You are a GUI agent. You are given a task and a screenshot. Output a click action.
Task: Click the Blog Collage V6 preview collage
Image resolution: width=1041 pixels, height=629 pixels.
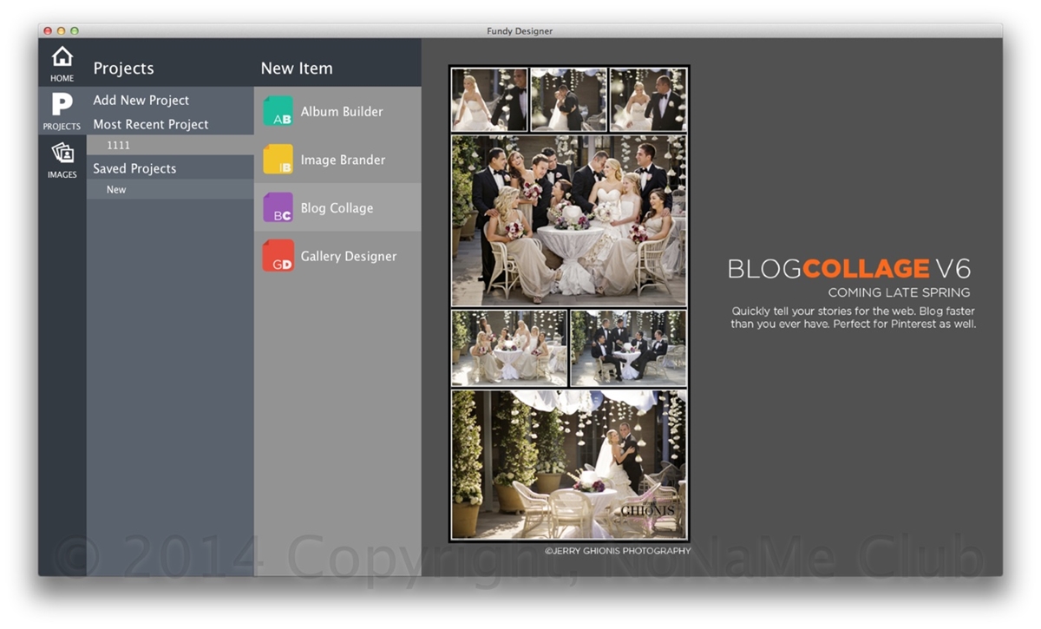pyautogui.click(x=569, y=304)
